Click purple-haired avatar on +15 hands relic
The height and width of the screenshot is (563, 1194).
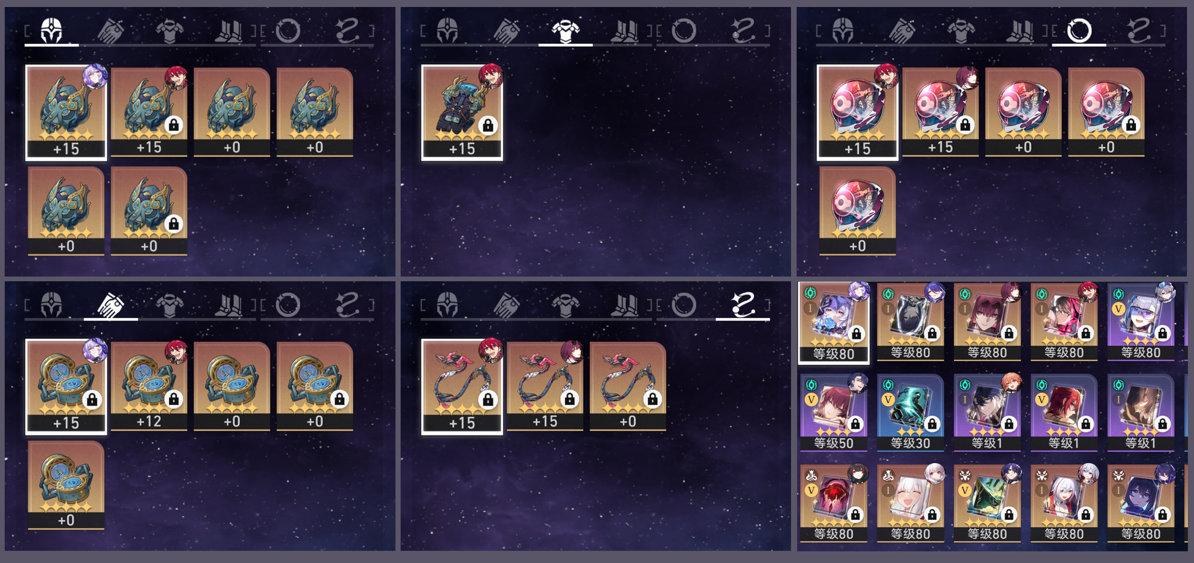click(95, 350)
